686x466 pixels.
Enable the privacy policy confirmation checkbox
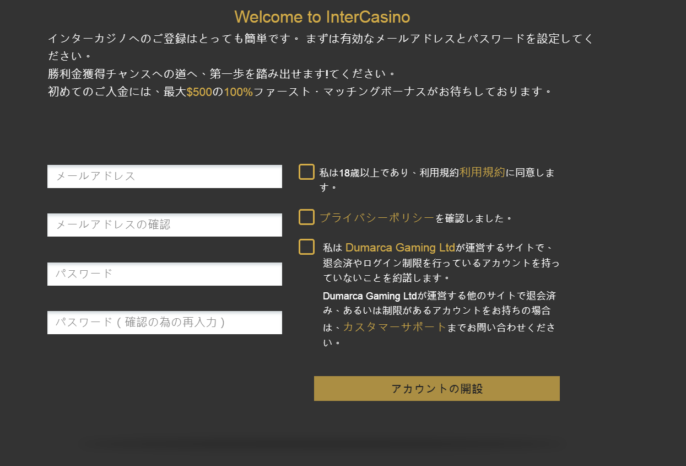tap(306, 217)
